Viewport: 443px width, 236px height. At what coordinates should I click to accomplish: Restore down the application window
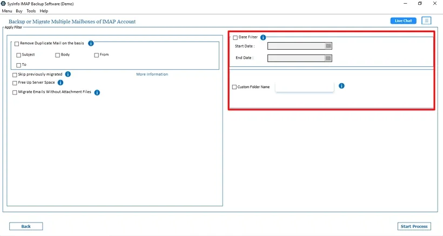click(420, 4)
